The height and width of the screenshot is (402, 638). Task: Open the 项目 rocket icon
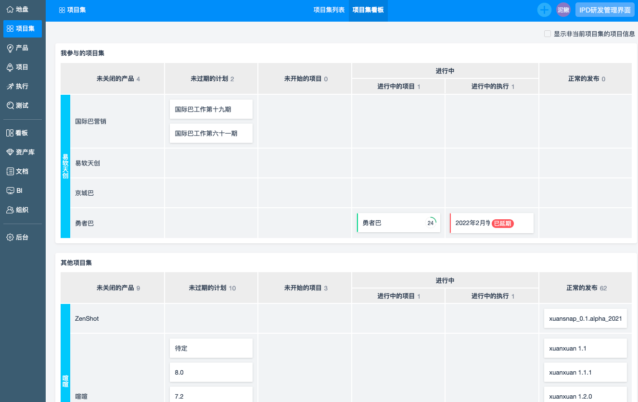pyautogui.click(x=10, y=67)
